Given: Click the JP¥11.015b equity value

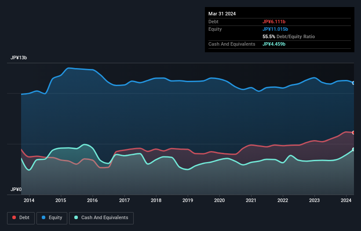Looking at the screenshot, I should 275,29.
